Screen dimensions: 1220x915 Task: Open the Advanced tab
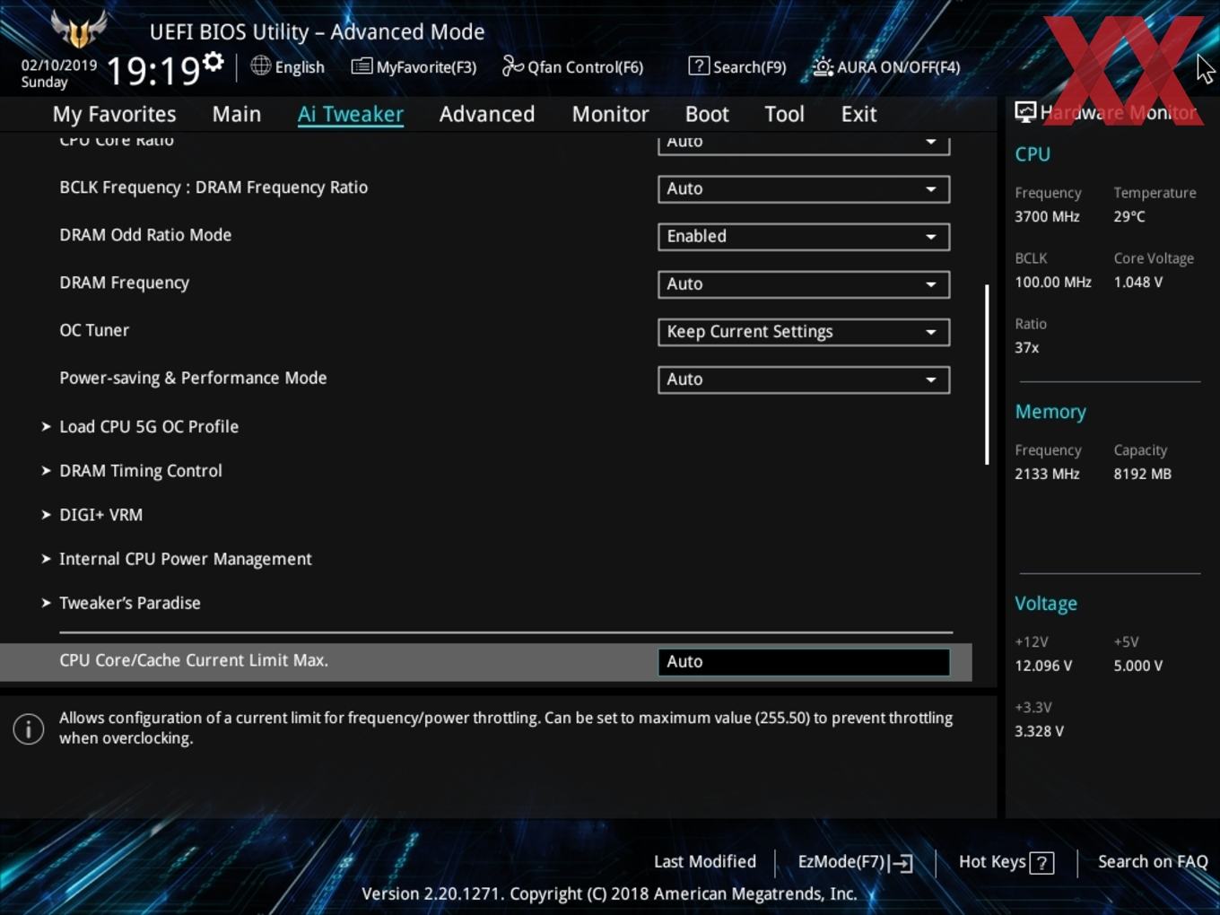487,114
